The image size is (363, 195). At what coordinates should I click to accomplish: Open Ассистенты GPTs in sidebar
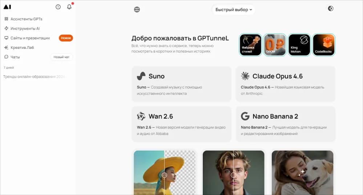point(23,19)
